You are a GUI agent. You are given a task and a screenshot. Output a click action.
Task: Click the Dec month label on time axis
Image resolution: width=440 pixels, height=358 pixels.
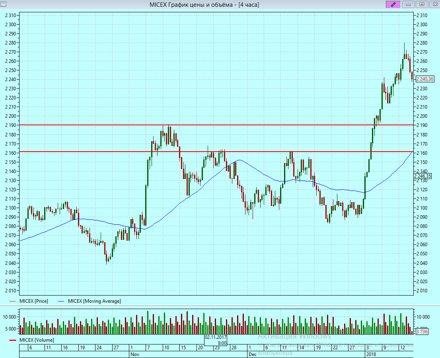(253, 354)
